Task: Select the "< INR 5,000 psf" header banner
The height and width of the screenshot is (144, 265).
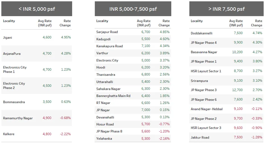Action: [37, 9]
